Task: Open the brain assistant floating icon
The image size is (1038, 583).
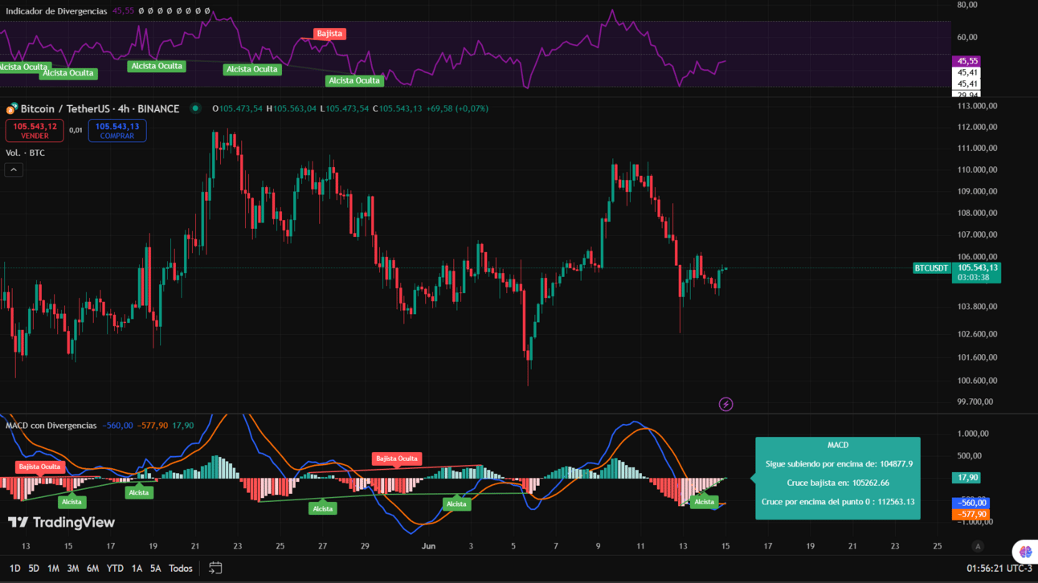Action: pos(1025,551)
